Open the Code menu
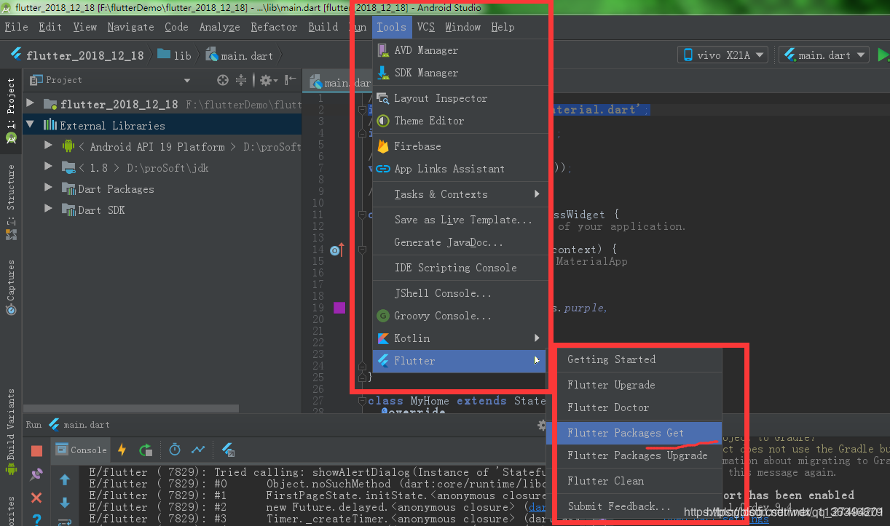890x526 pixels. (176, 27)
